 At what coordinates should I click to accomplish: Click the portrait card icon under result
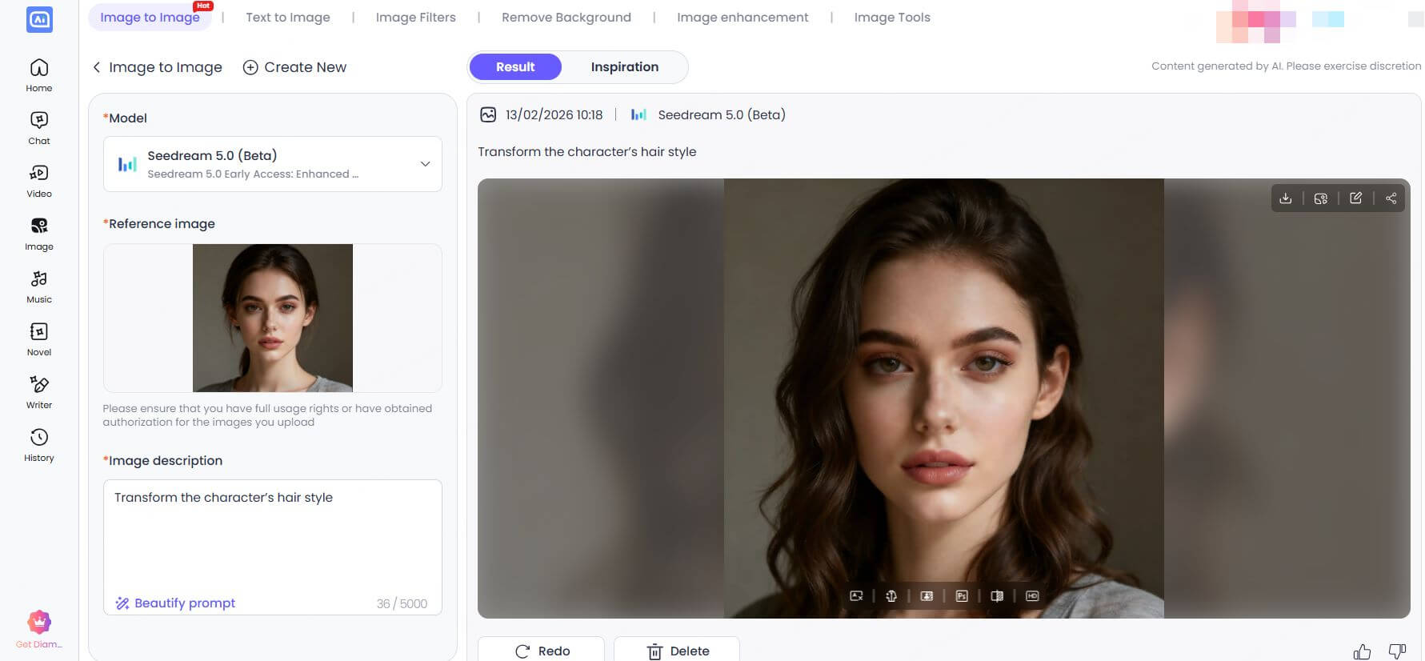[927, 596]
